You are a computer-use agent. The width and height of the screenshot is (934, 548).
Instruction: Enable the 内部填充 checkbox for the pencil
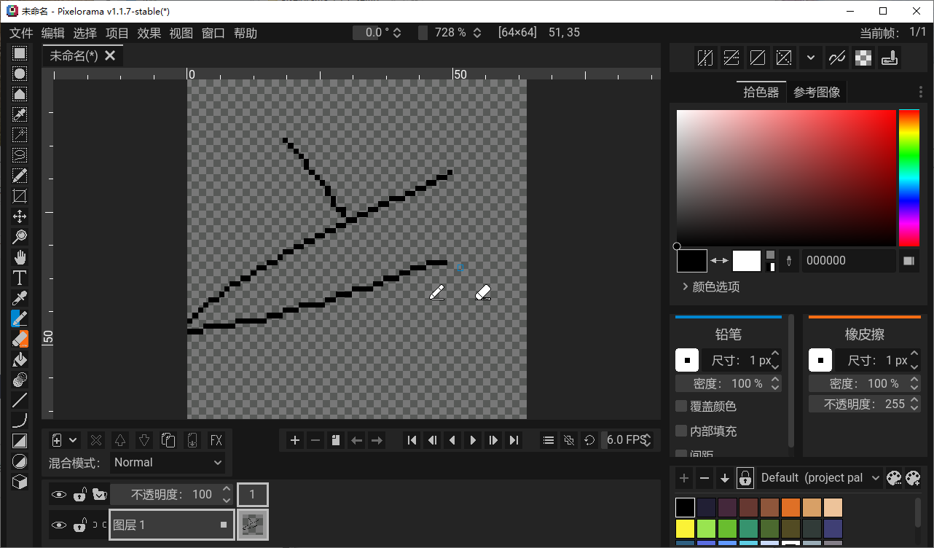[x=680, y=431]
